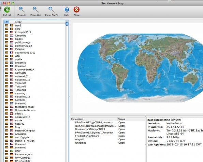The width and height of the screenshot is (203, 162).
Task: Click the French flag beside upuntil01032012
Action: click(12, 52)
